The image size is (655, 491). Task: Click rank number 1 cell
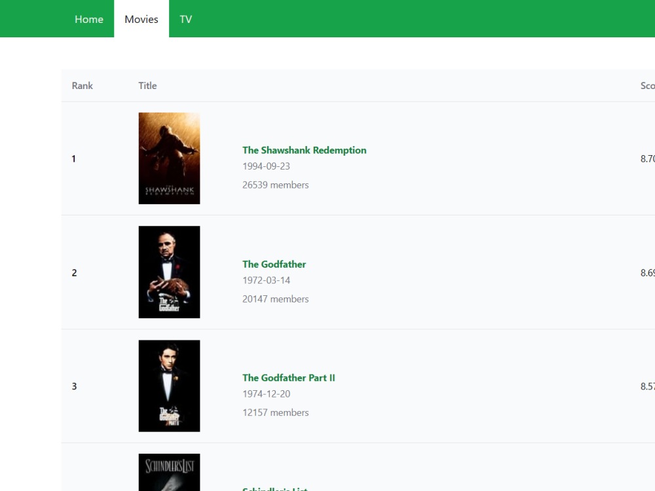(74, 158)
